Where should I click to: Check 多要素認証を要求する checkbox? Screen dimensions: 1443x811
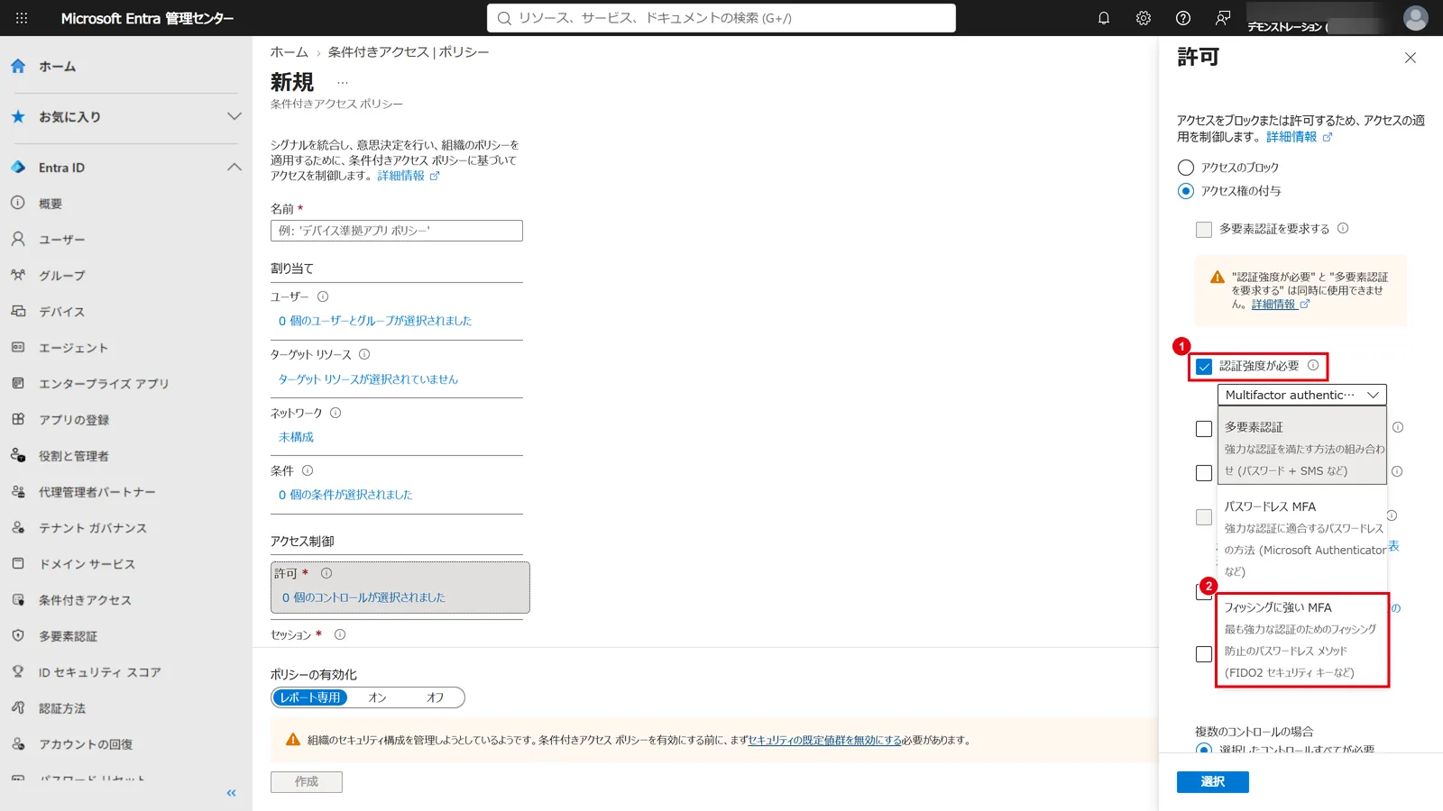1204,230
